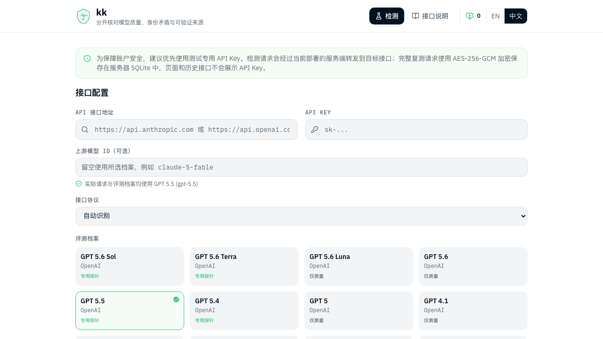
Task: Click the 上游模型 ID (可选) label
Action: 103,151
